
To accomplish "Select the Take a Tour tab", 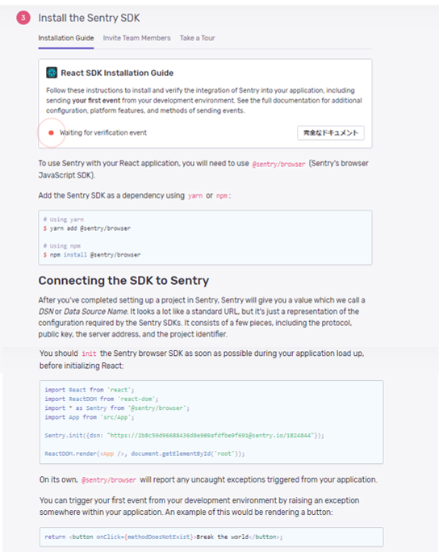I will (x=197, y=38).
